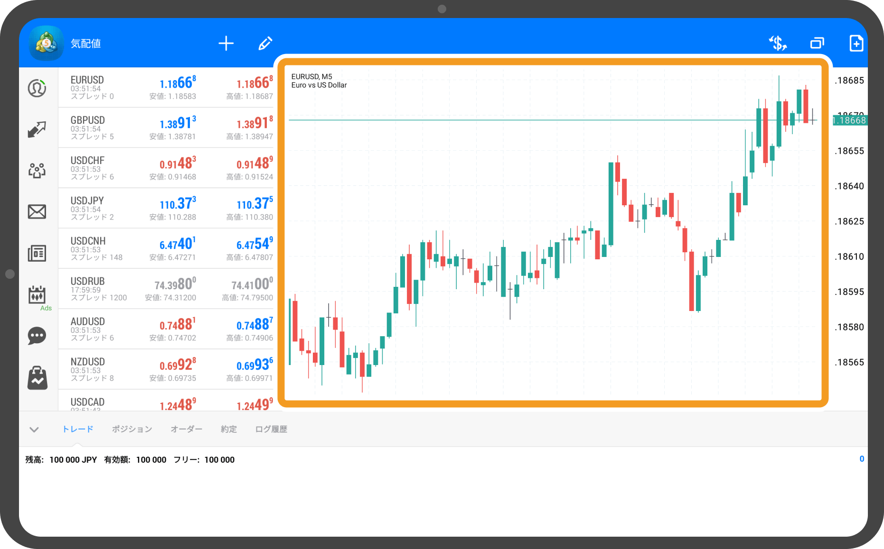The image size is (884, 549).
Task: Select the USDCAD quote row
Action: pyautogui.click(x=166, y=401)
